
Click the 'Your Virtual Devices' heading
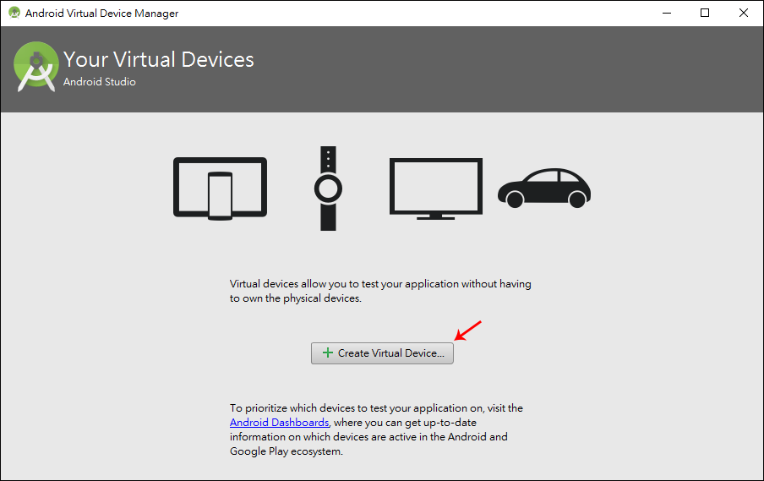[158, 59]
